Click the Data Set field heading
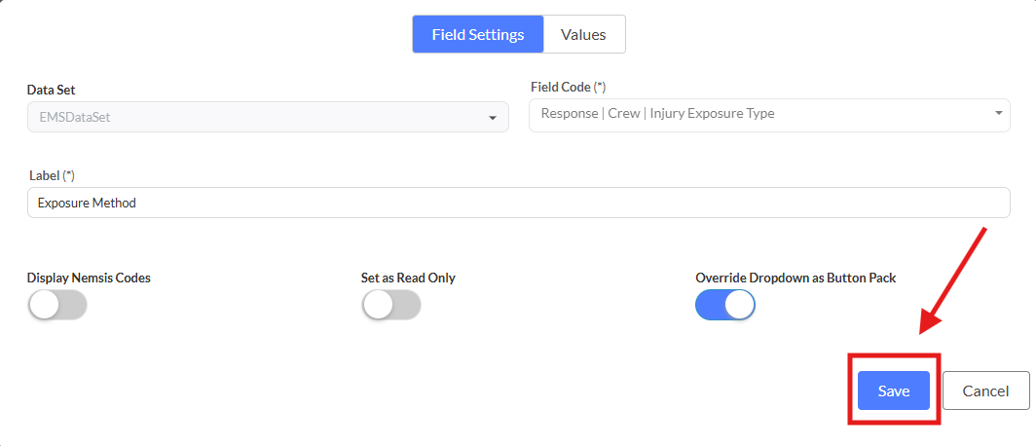The height and width of the screenshot is (446, 1036). 53,90
